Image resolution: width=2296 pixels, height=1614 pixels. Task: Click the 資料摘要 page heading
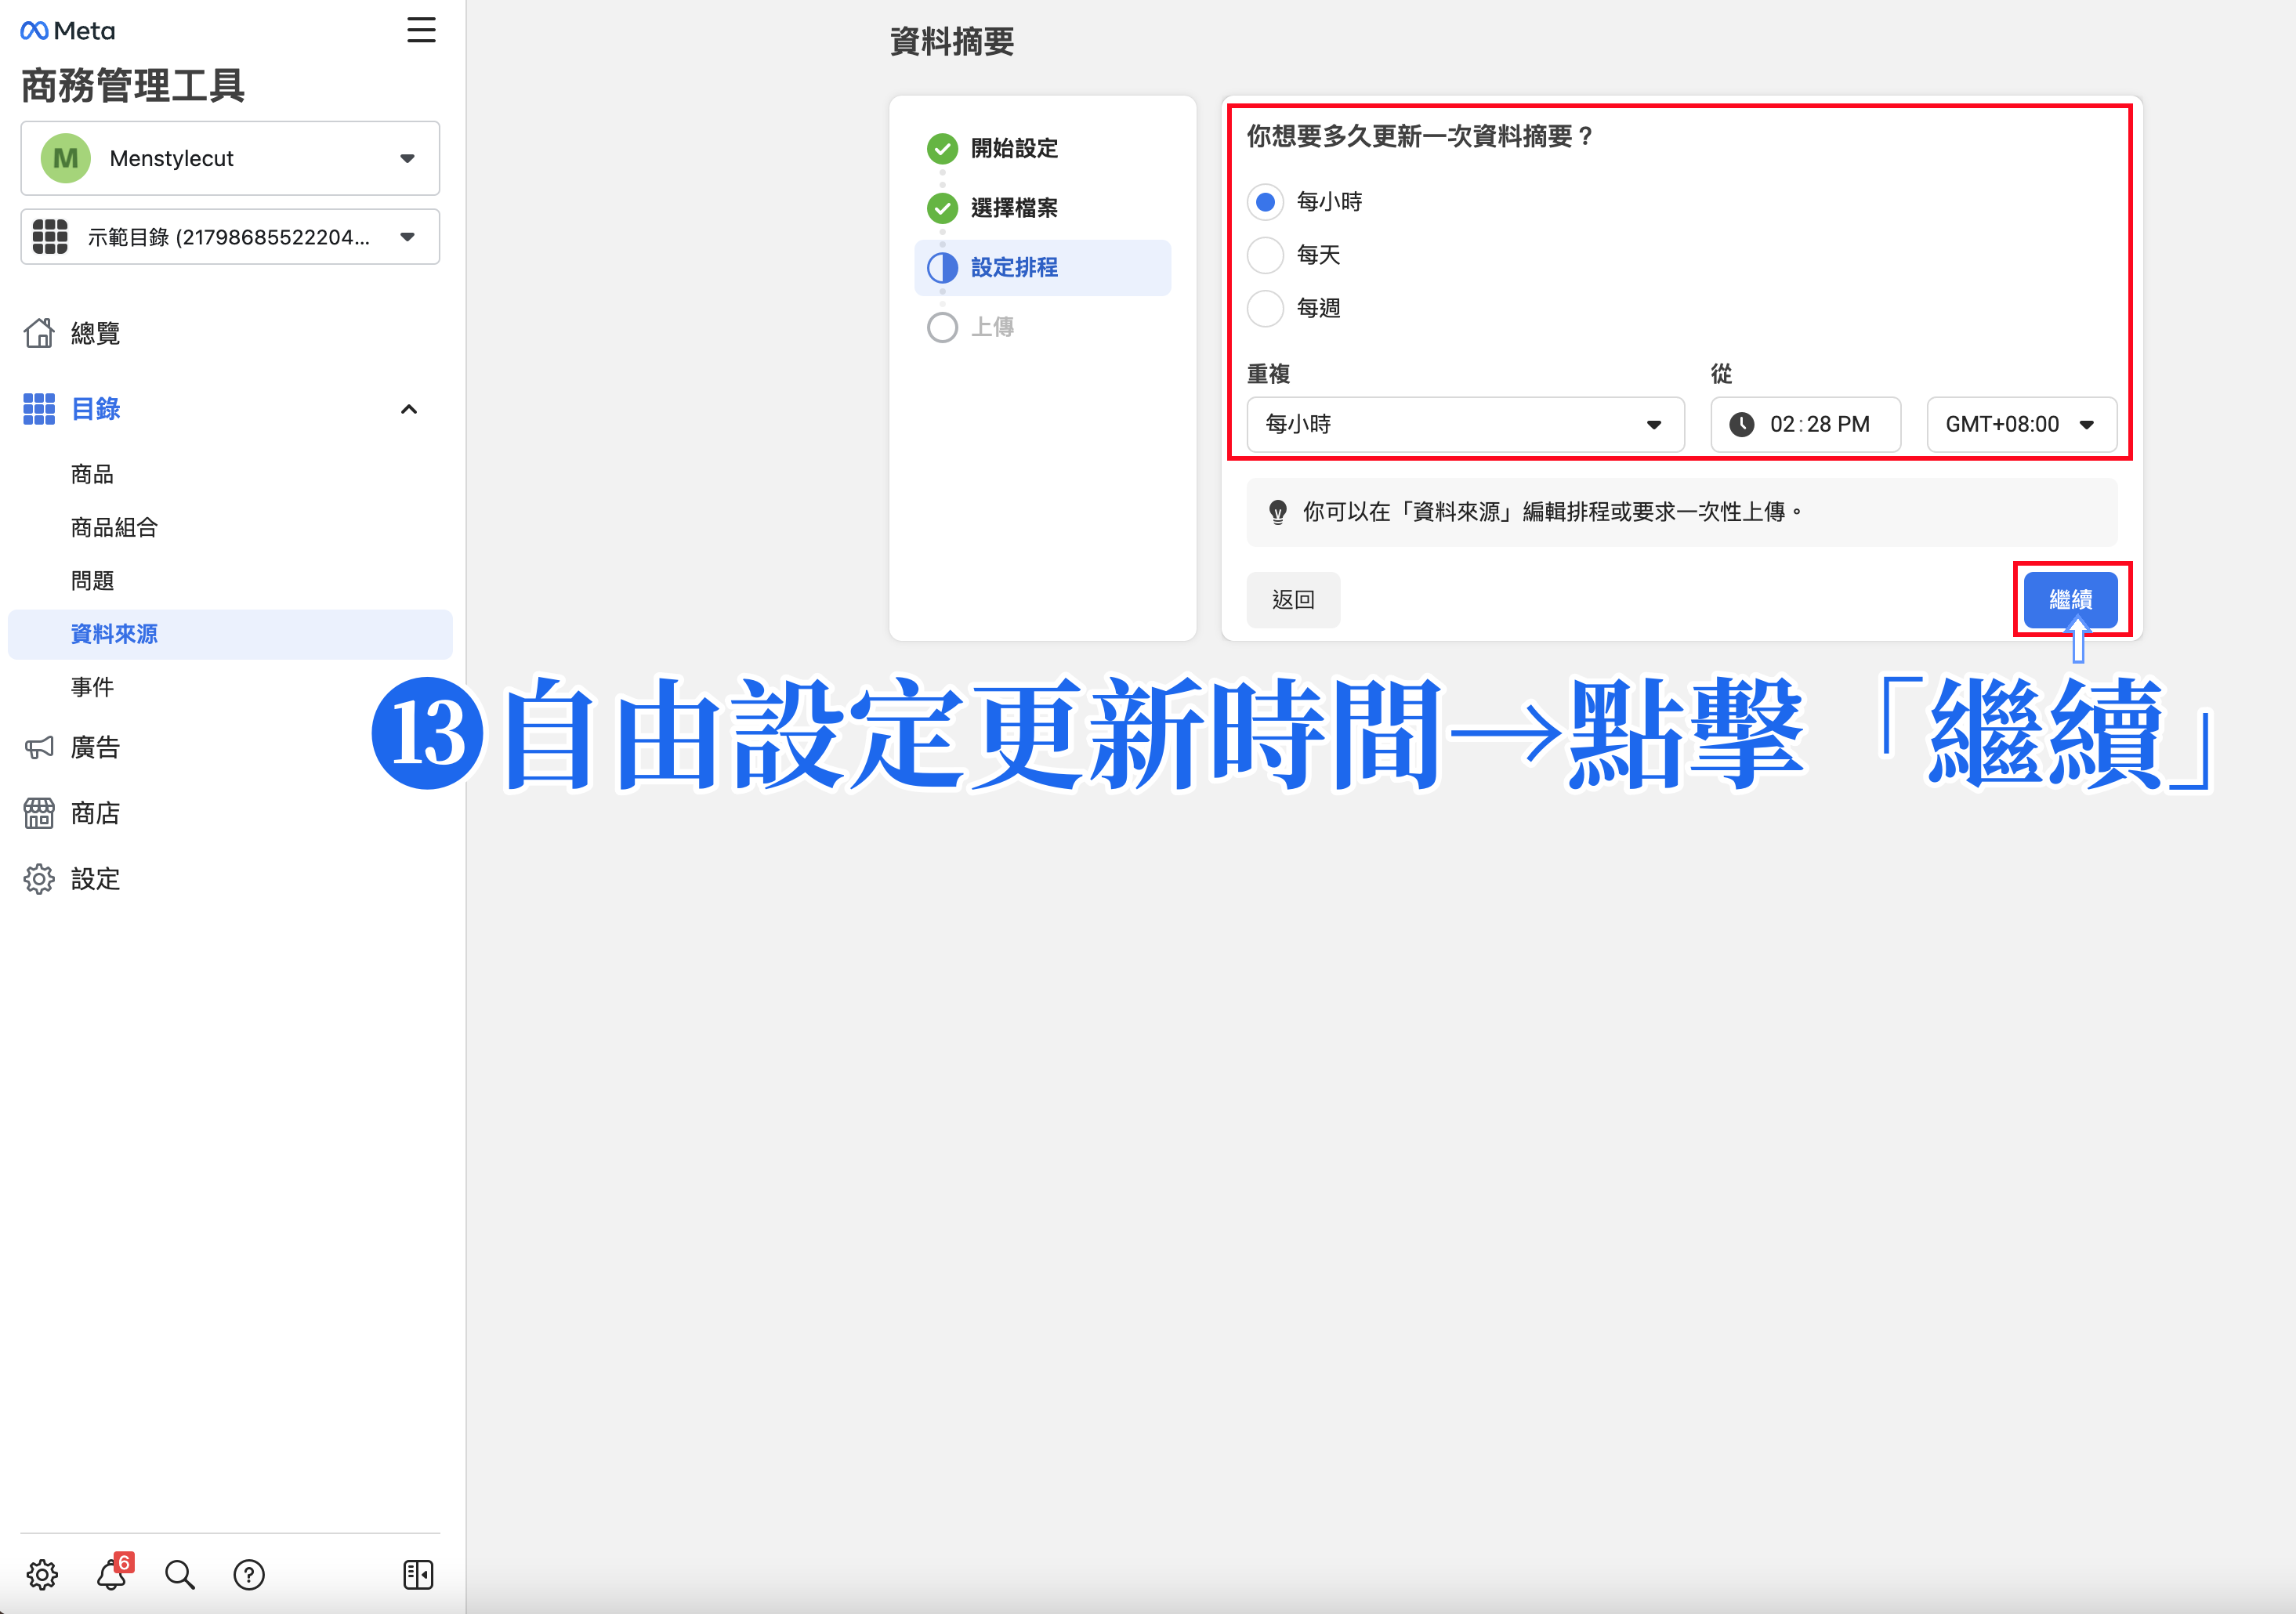pos(952,42)
